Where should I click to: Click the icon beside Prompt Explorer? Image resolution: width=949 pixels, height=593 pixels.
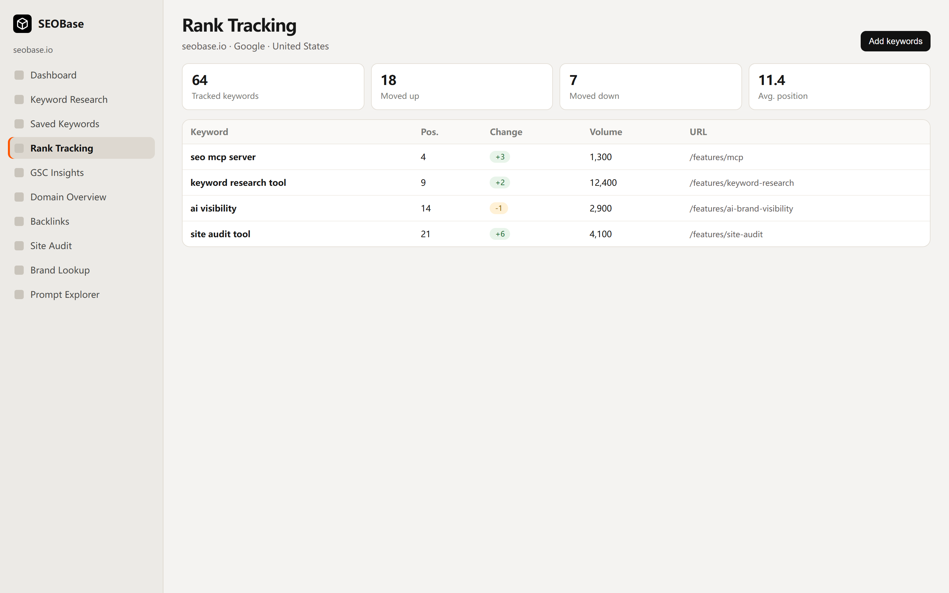19,294
